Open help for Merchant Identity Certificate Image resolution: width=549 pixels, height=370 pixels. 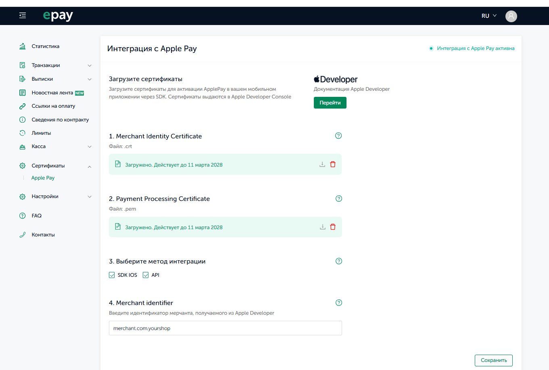(338, 136)
